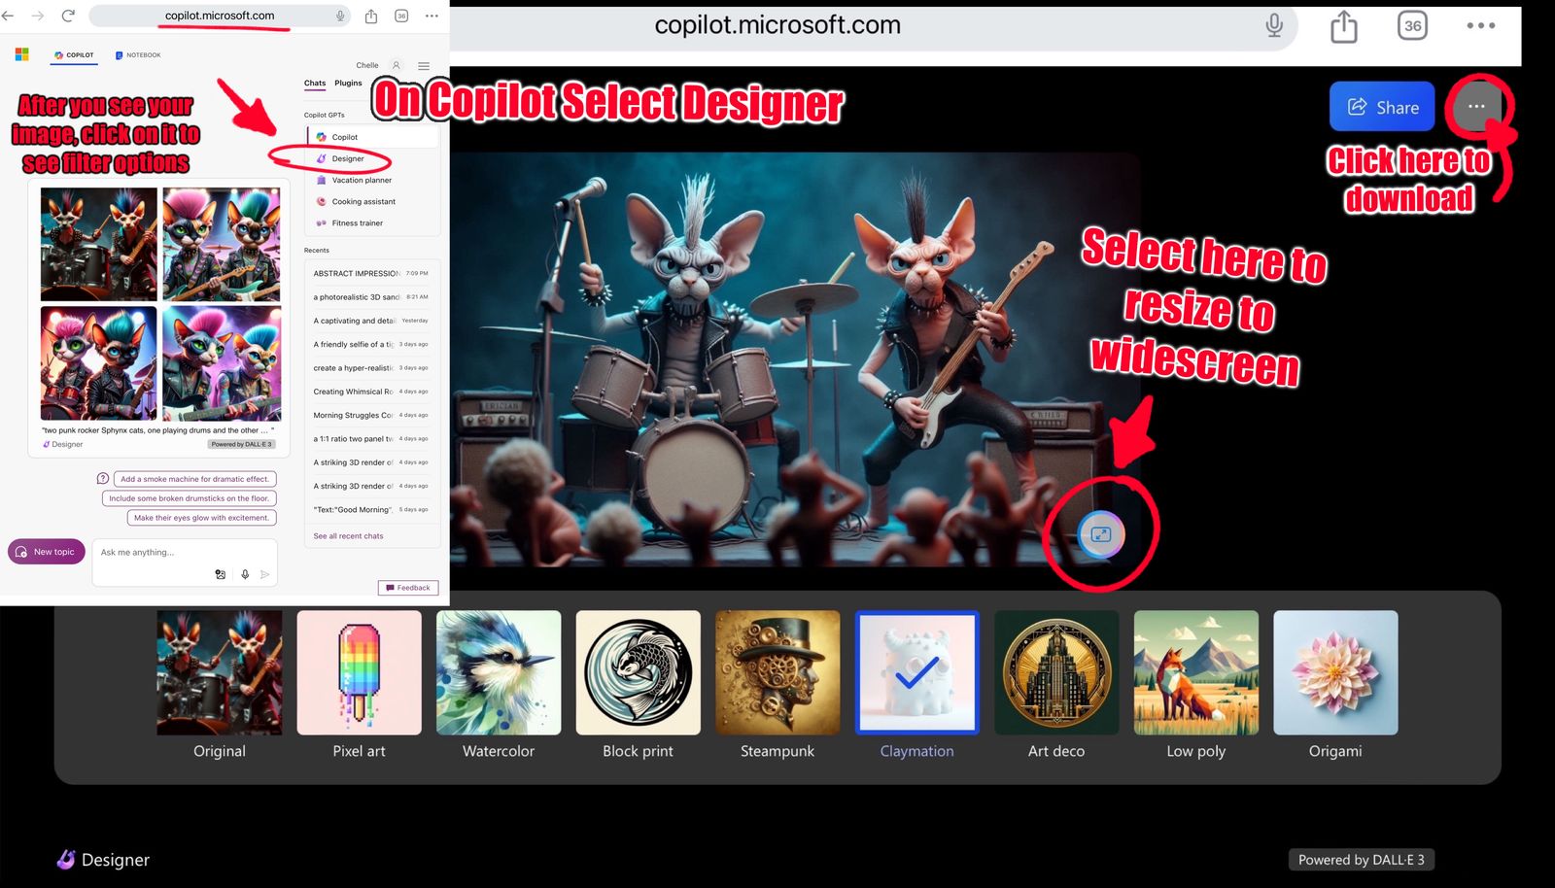Click the microphone icon inside the chat input
This screenshot has height=888, width=1555.
pos(245,574)
